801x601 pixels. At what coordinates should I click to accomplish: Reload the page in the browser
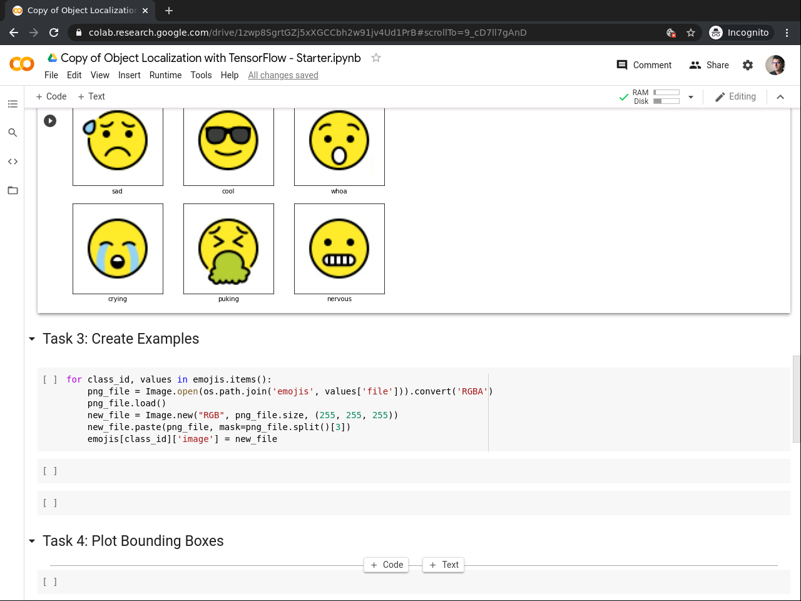point(54,33)
